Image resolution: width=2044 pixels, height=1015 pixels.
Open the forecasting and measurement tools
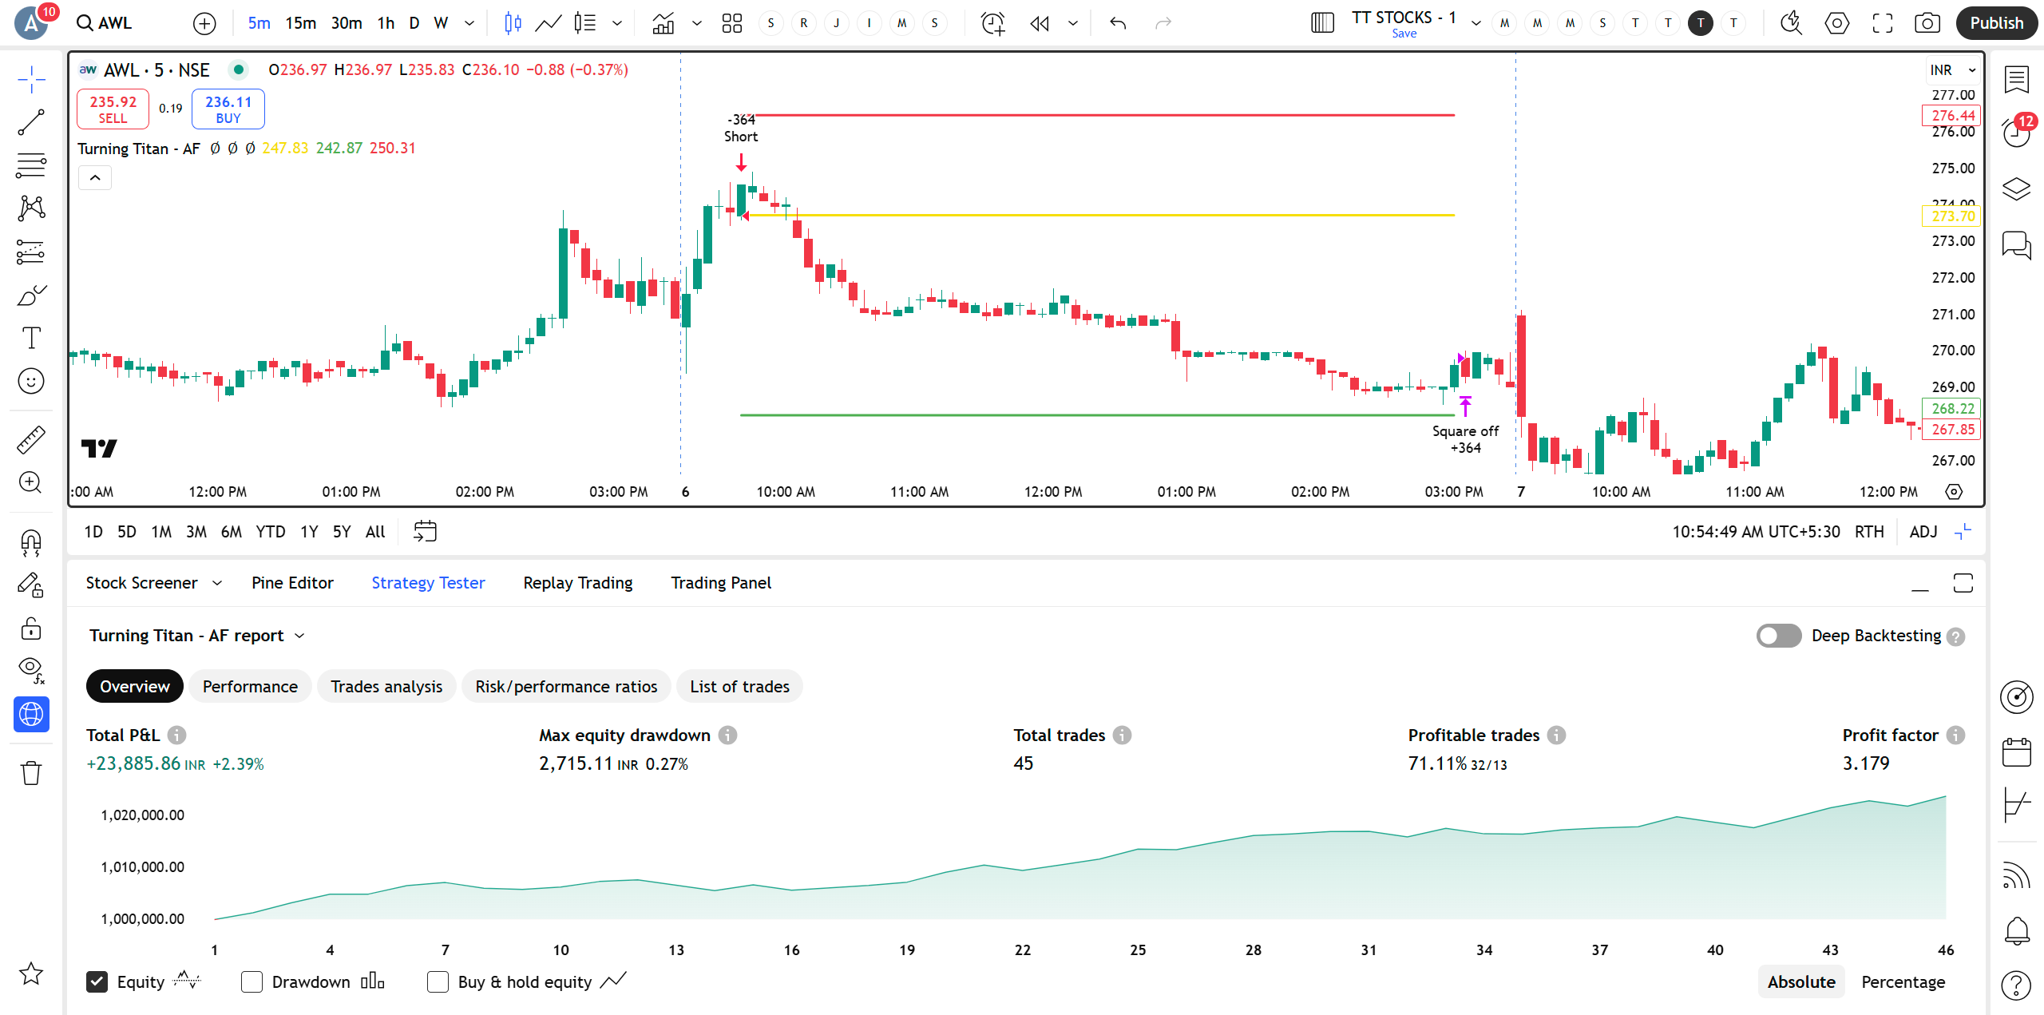tap(31, 252)
